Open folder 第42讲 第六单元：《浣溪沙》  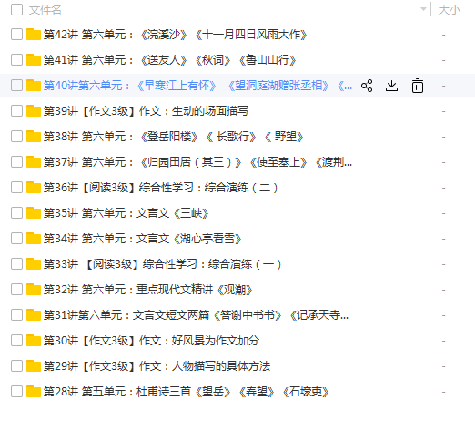175,35
